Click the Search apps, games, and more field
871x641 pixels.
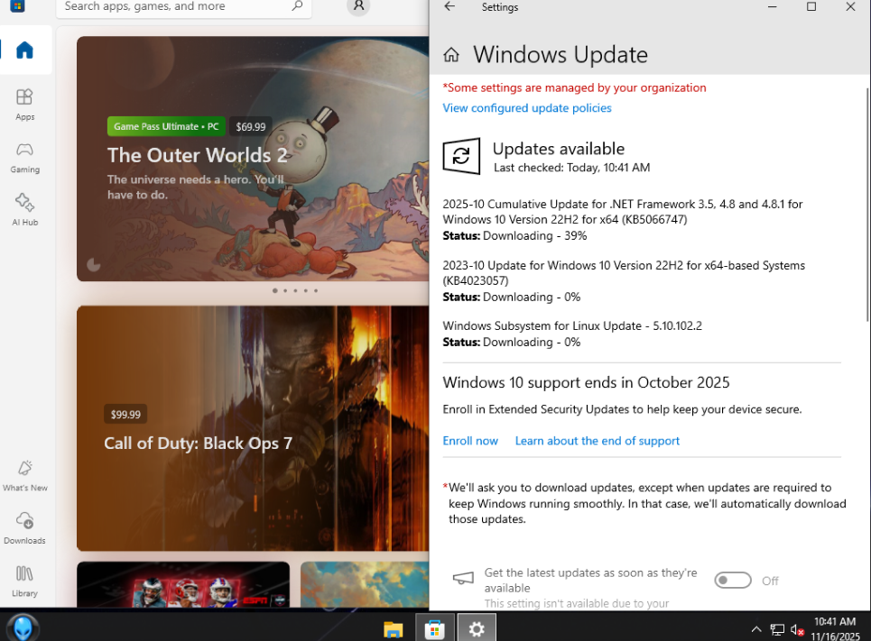click(x=183, y=6)
